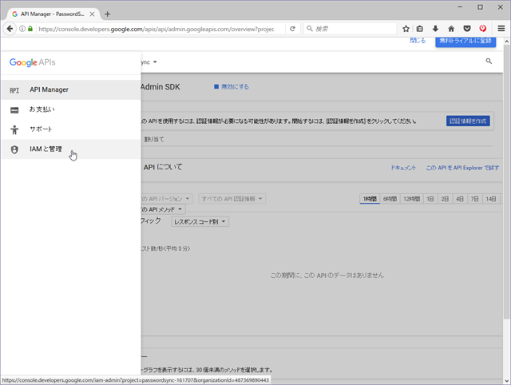
Task: Open API Manager in the side menu
Action: point(71,89)
